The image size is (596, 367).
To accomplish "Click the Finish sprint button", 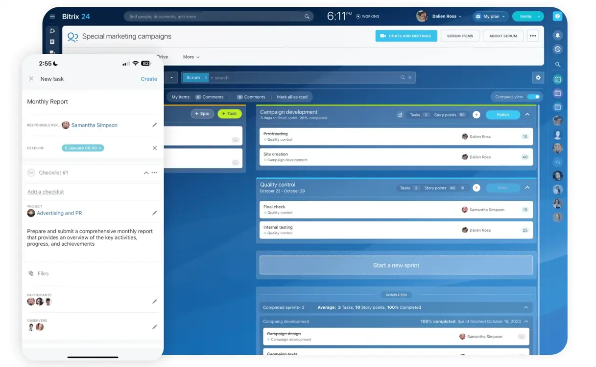I will (503, 115).
